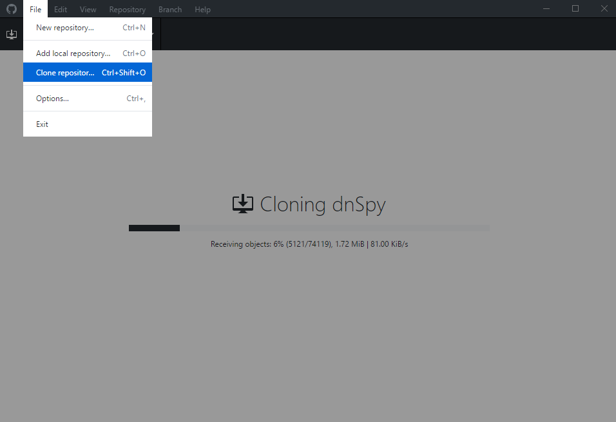Viewport: 616px width, 422px height.
Task: Maximize the GitHub Desktop window
Action: coord(575,8)
